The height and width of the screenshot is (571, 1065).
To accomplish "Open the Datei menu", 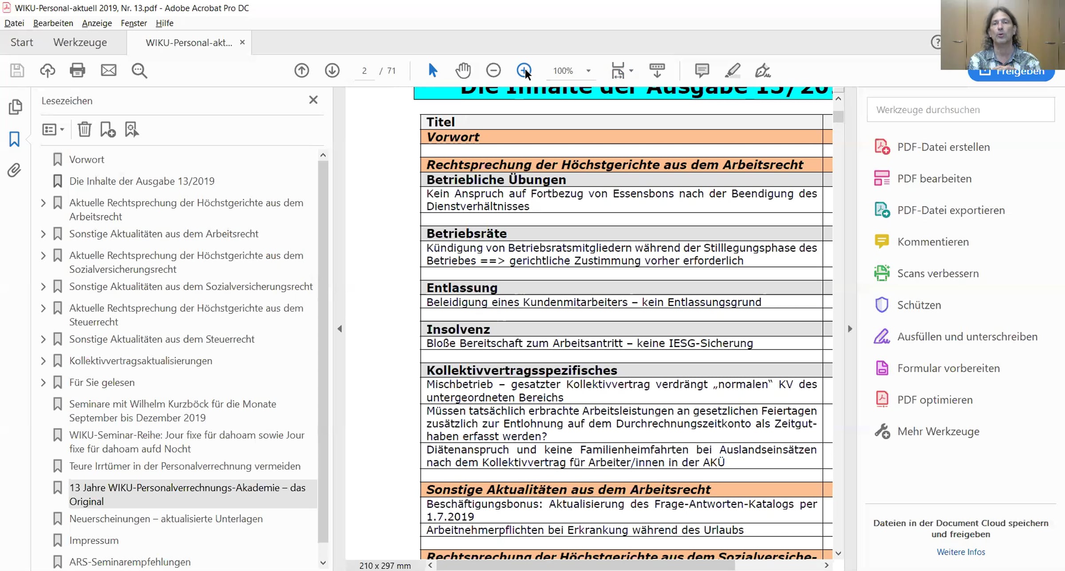I will tap(14, 23).
